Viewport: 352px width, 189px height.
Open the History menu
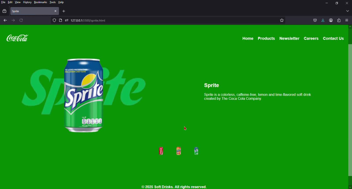pos(27,2)
